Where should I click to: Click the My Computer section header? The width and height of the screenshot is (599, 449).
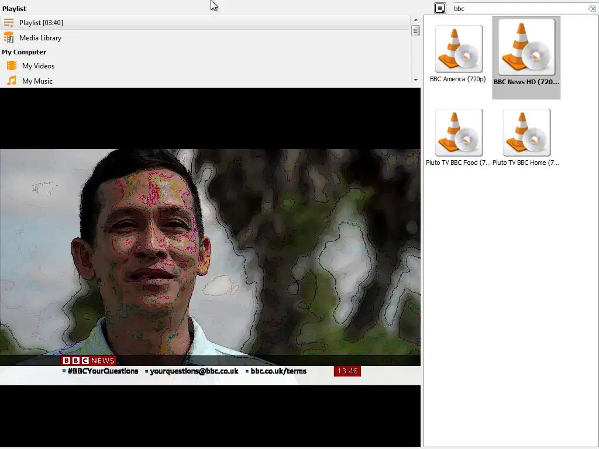(x=24, y=52)
